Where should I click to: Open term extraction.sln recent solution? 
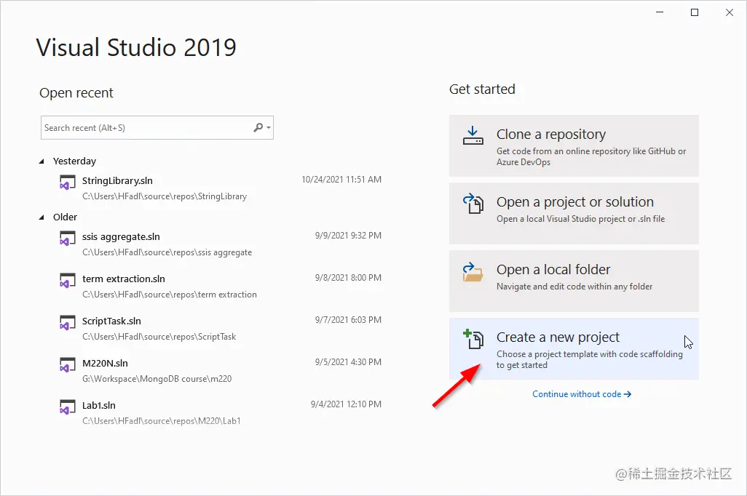[220, 286]
